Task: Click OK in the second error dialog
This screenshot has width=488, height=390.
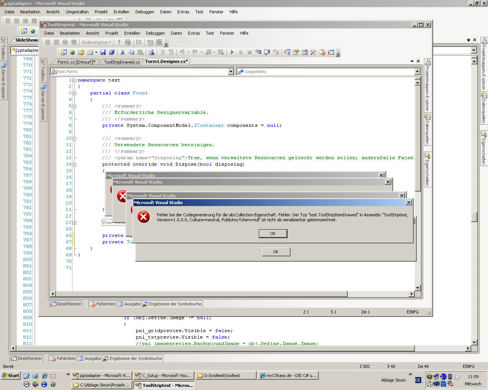Action: click(276, 252)
